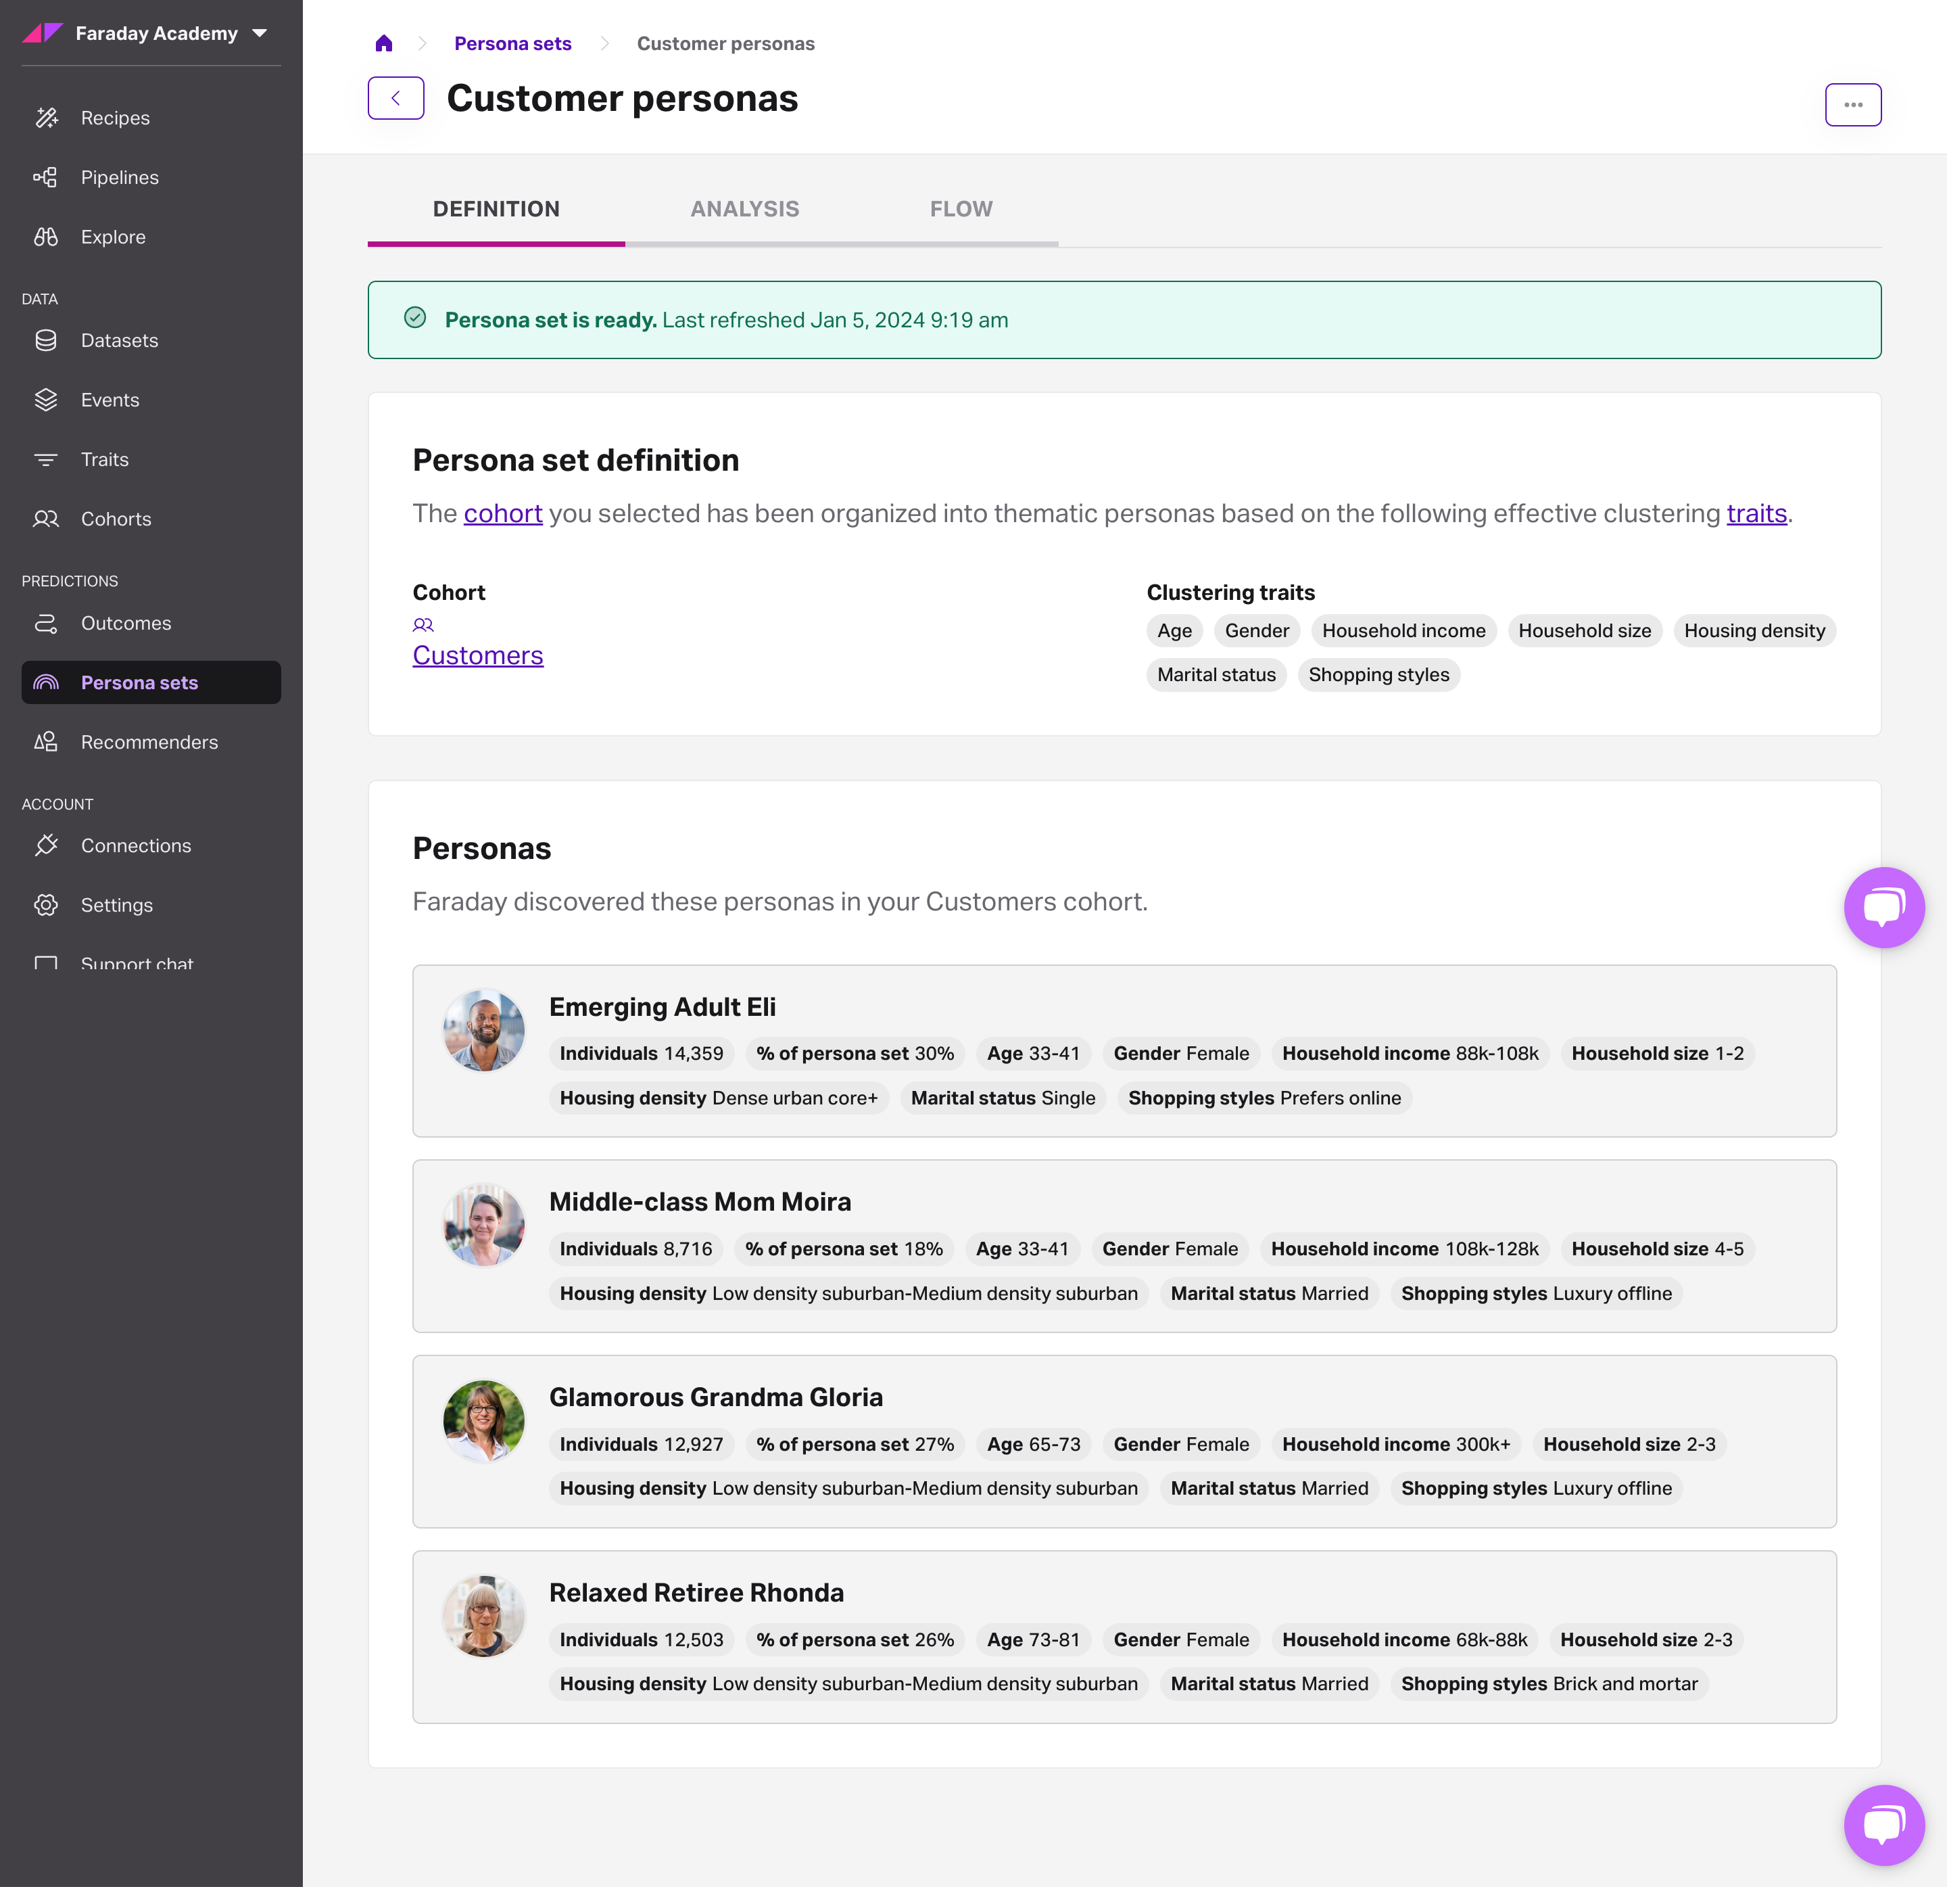
Task: Open Recommenders in sidebar
Action: (x=149, y=742)
